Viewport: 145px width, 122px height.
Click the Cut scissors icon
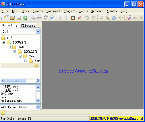(60, 18)
